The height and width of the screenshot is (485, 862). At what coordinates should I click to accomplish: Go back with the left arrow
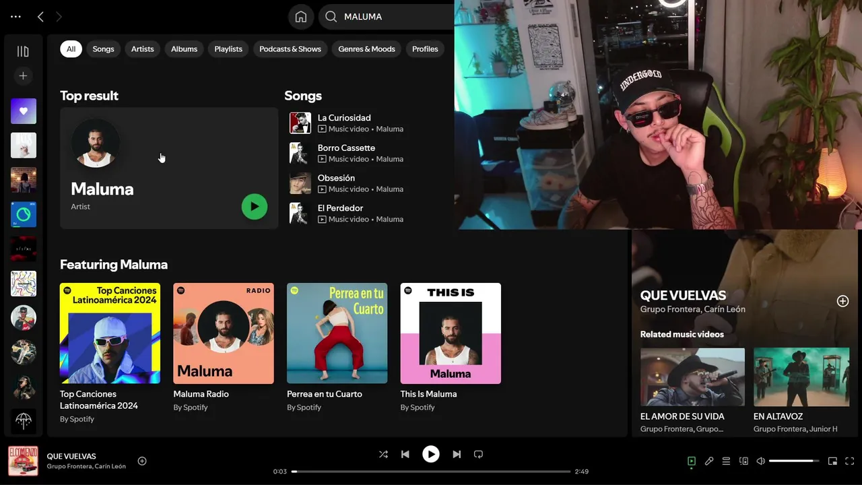click(x=40, y=17)
